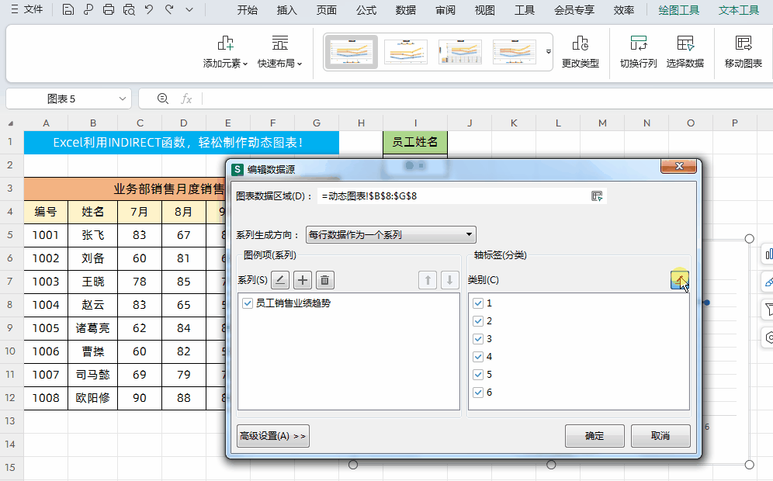Click the formula bar input area
773x481 pixels.
pyautogui.click(x=486, y=99)
